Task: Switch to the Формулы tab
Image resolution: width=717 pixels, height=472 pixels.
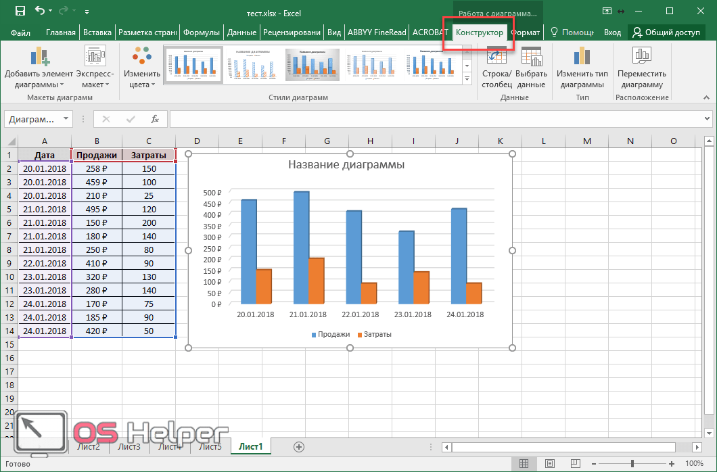Action: click(202, 32)
